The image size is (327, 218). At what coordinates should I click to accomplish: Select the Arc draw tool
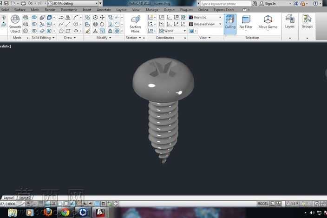76,17
